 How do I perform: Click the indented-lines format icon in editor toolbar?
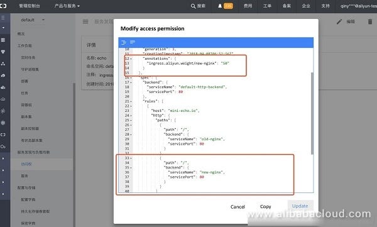pyautogui.click(x=124, y=43)
